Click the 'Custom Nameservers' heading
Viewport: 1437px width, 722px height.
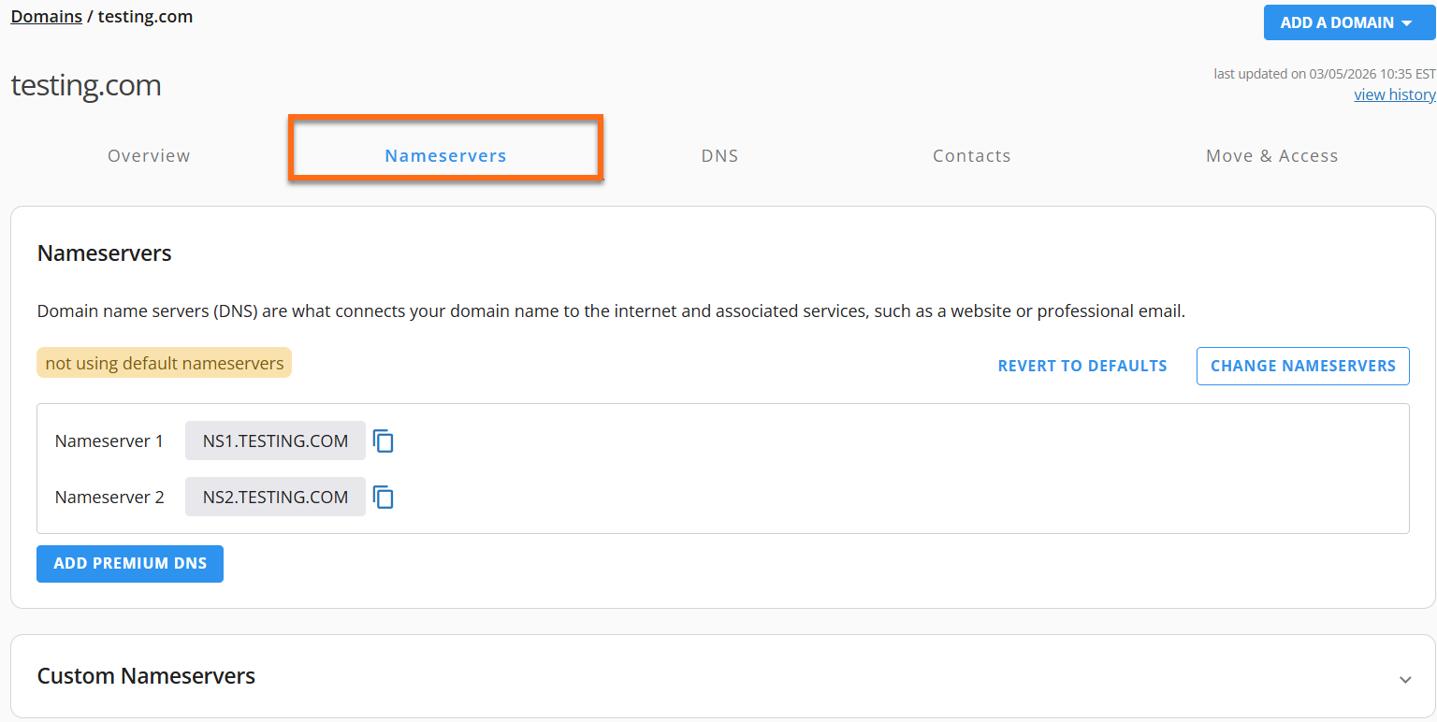click(146, 676)
